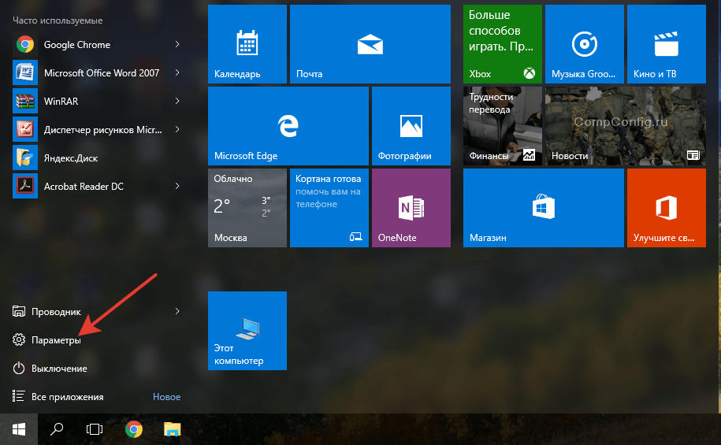Open taskbar search magnifier
The width and height of the screenshot is (721, 445).
tap(57, 429)
